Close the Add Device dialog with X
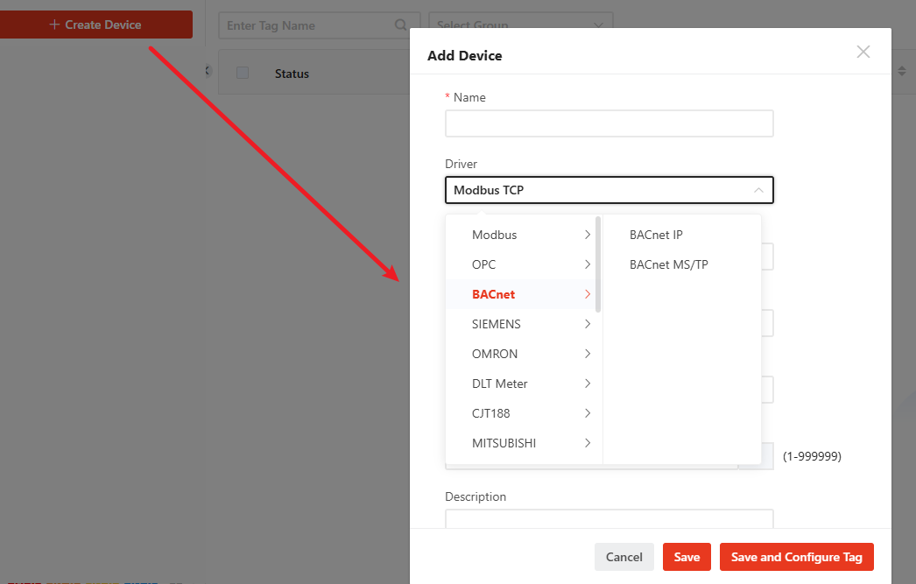Image resolution: width=916 pixels, height=584 pixels. point(863,52)
